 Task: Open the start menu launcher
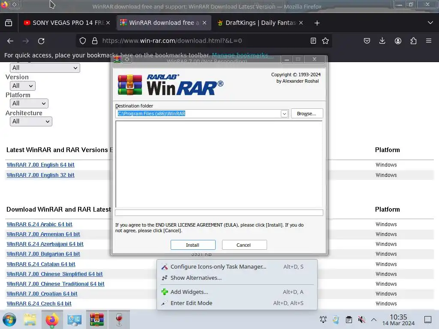click(x=9, y=320)
